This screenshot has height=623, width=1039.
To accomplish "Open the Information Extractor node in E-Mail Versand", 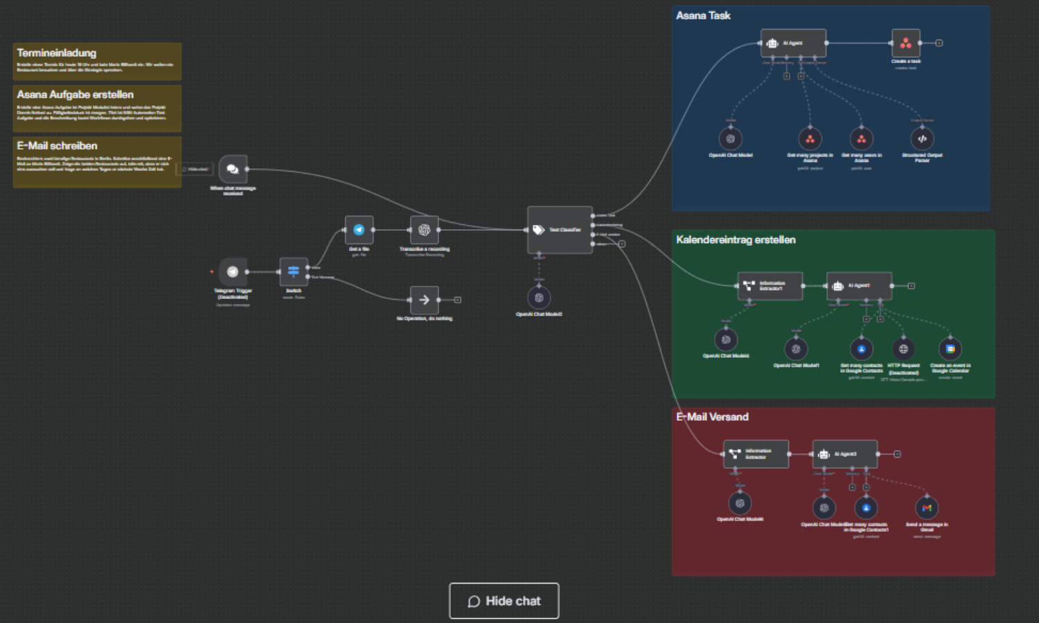I will click(756, 454).
